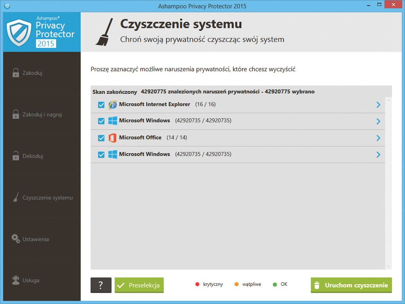Click the green OK legend dot
The image size is (405, 304).
coord(275,284)
